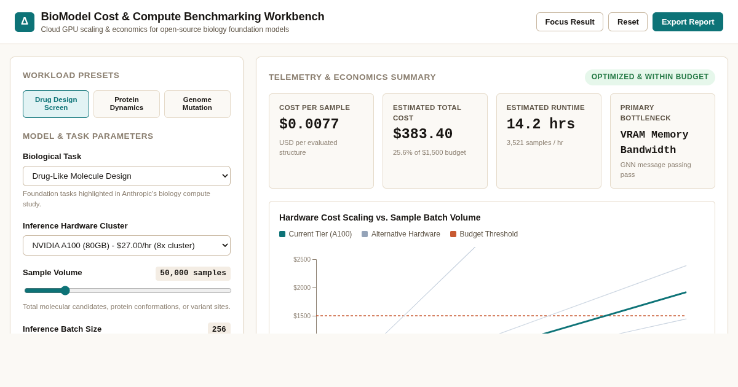Click the 3,521 samples / hr text

click(535, 143)
